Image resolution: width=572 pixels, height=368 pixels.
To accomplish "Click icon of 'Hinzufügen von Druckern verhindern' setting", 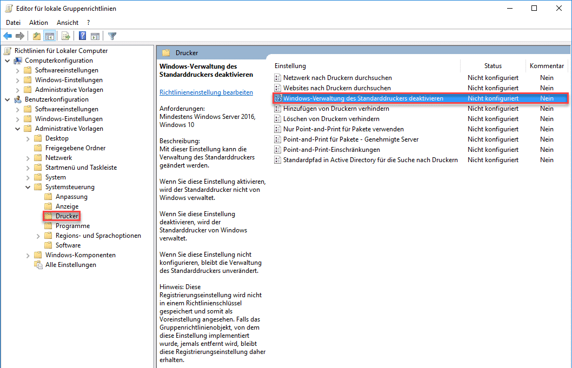I will tap(277, 109).
